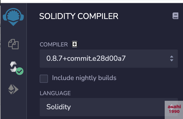Screen dimensions: 183x119
Task: Click the green checkmark compile status badge
Action: [20, 71]
